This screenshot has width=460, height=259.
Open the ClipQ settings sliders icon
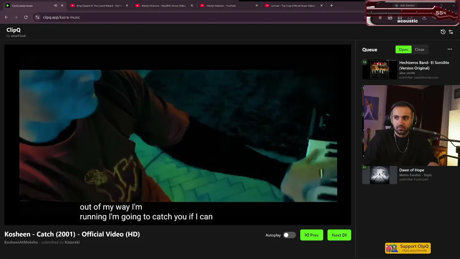coord(451,32)
